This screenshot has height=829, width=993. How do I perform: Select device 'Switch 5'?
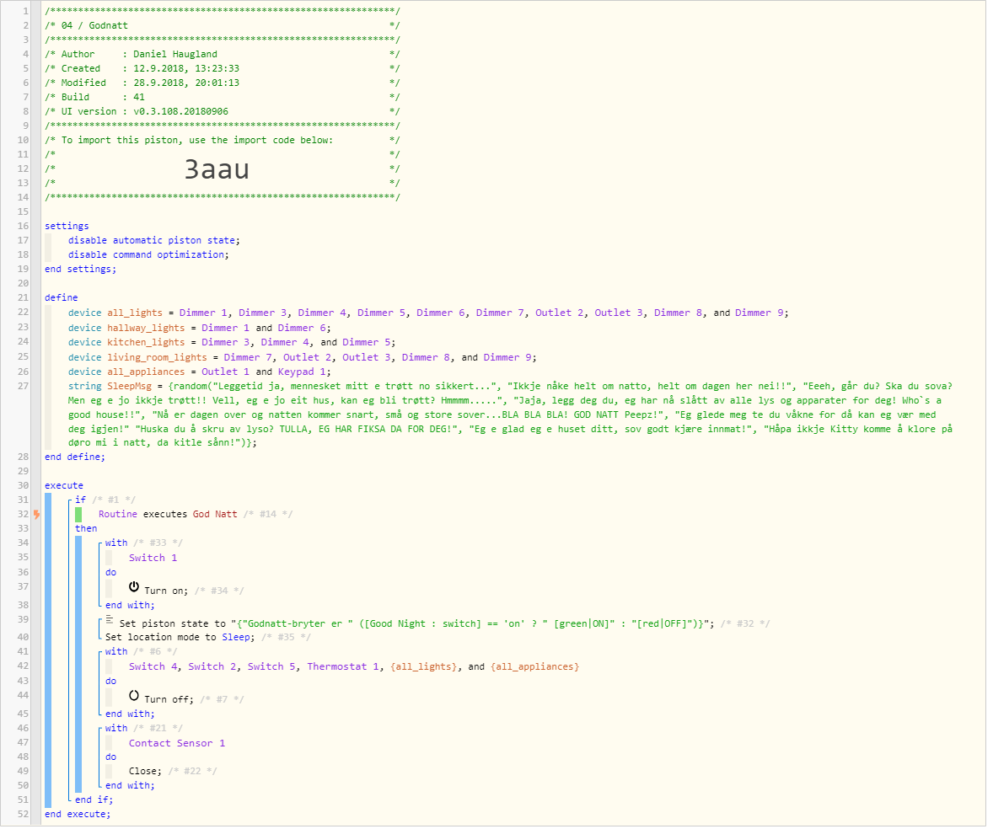point(271,668)
